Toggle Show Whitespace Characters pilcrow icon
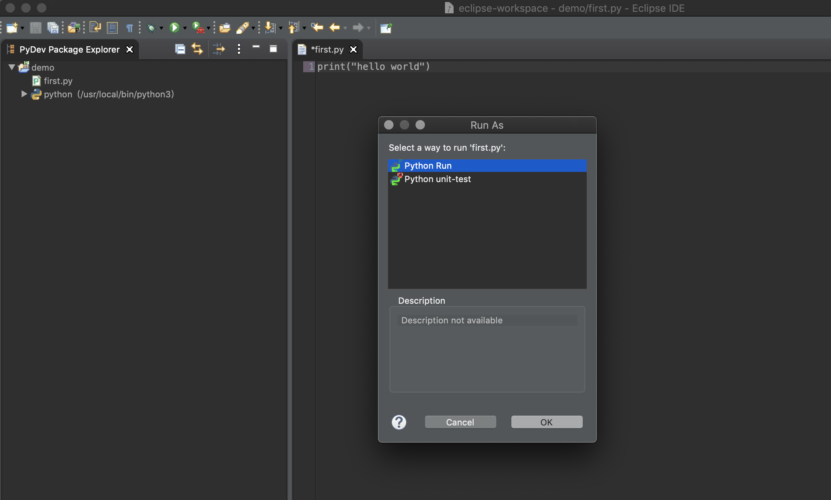The image size is (831, 500). [129, 27]
